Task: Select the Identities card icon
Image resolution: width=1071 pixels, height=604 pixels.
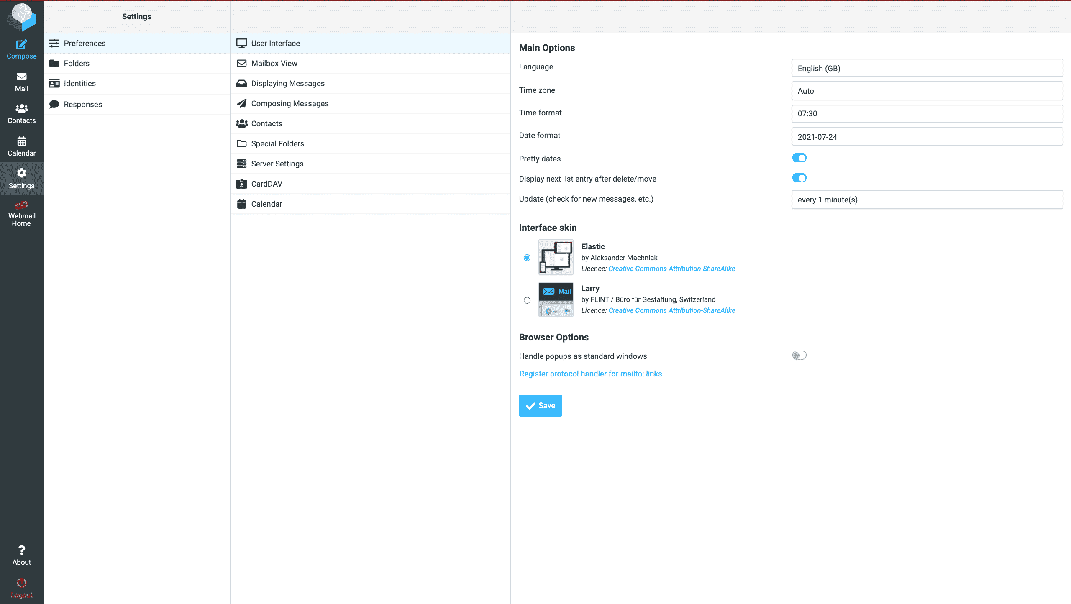Action: [x=54, y=83]
